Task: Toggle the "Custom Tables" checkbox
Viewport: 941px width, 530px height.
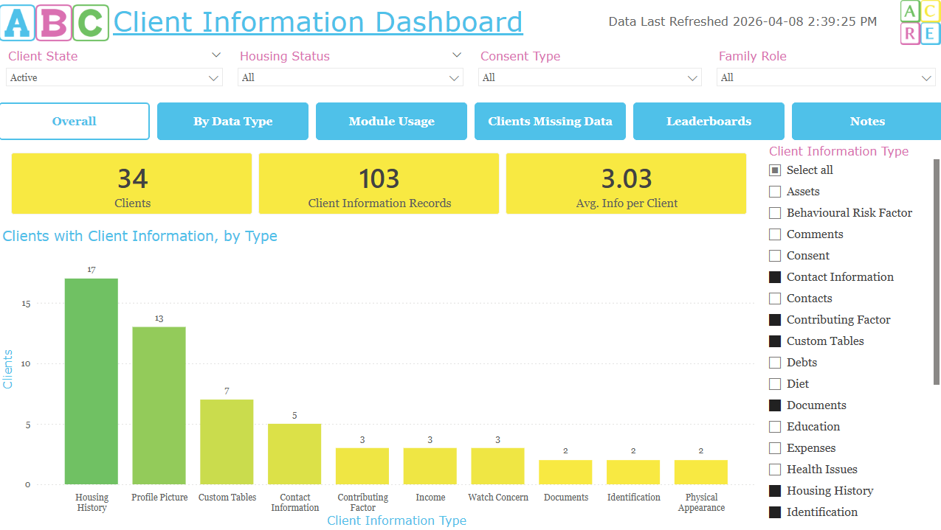Action: pyautogui.click(x=775, y=341)
